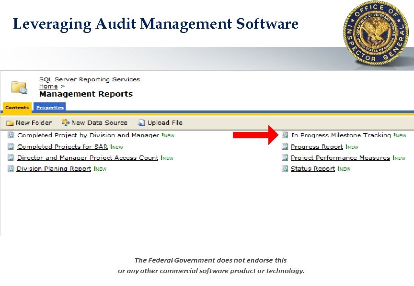Choose Upload File in toolbar
Viewport: 414px width, 286px height.
click(160, 122)
